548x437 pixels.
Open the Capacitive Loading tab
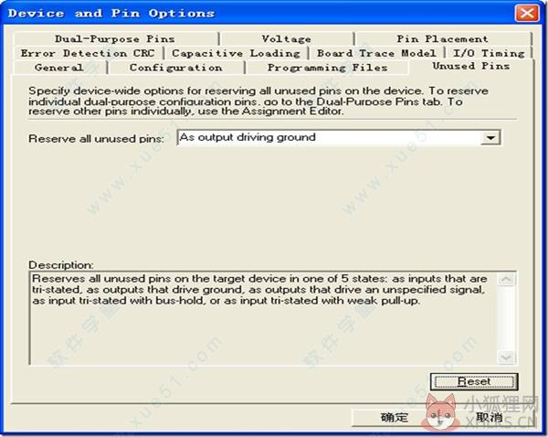click(236, 53)
